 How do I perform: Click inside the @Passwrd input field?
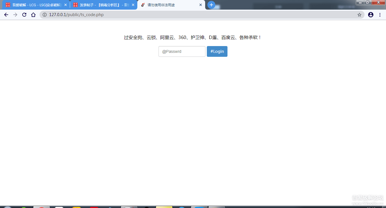182,51
